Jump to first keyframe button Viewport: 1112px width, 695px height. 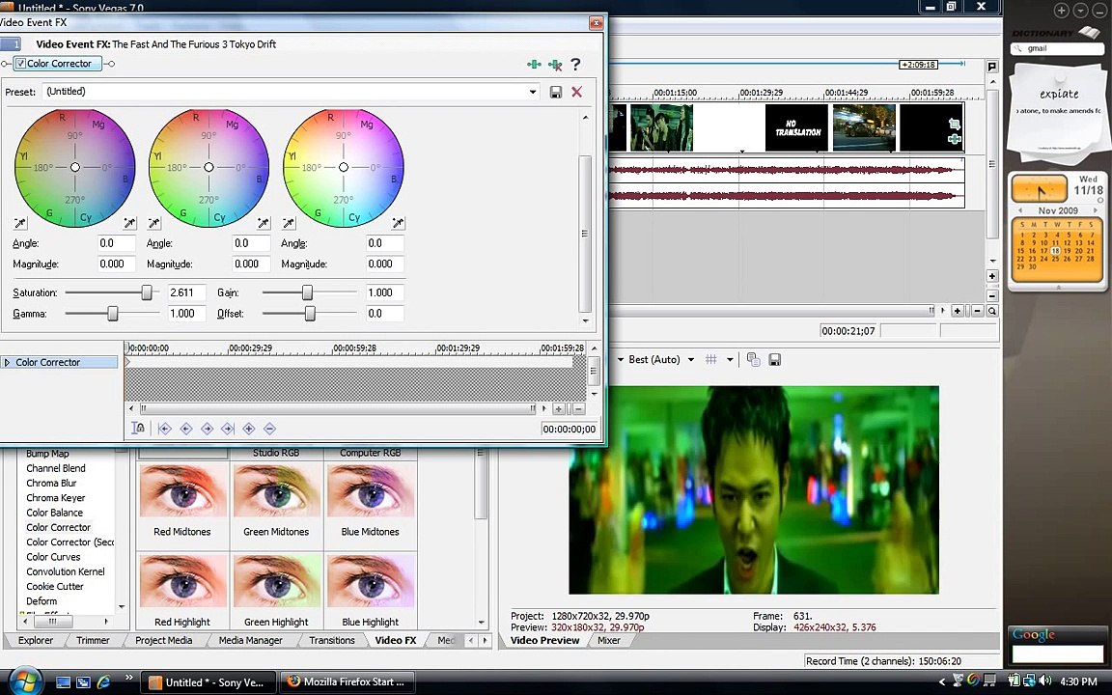click(164, 429)
